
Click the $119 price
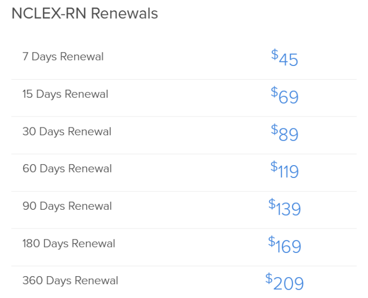(285, 170)
